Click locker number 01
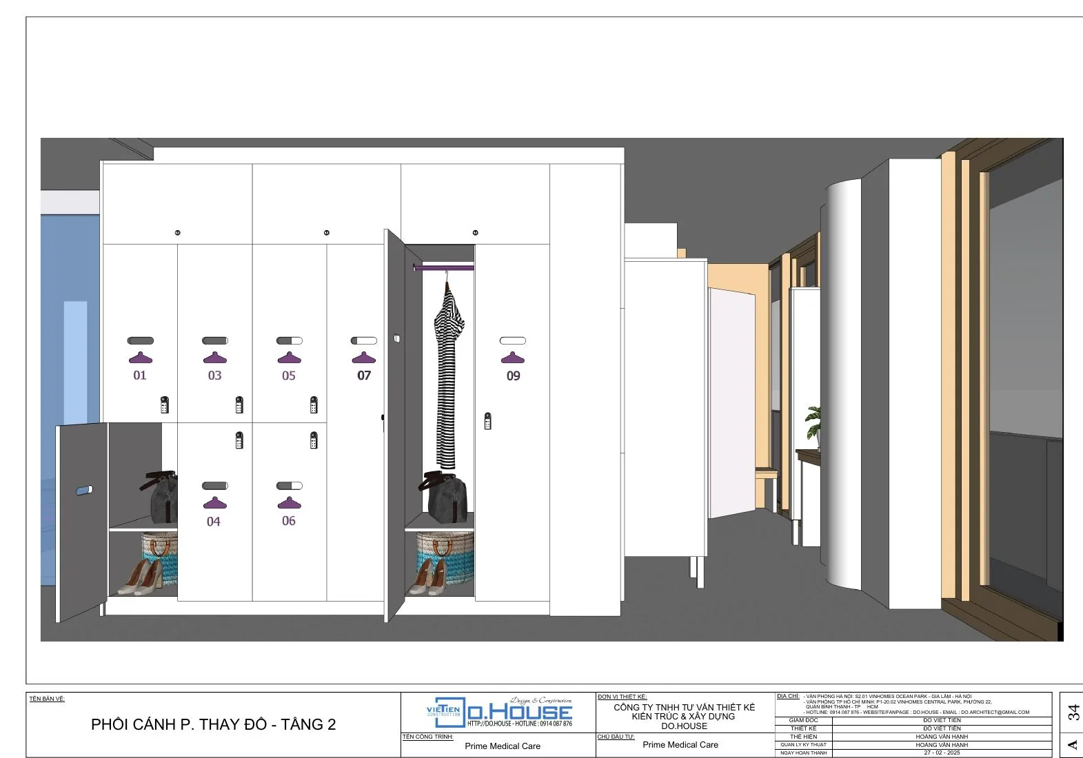 click(140, 376)
